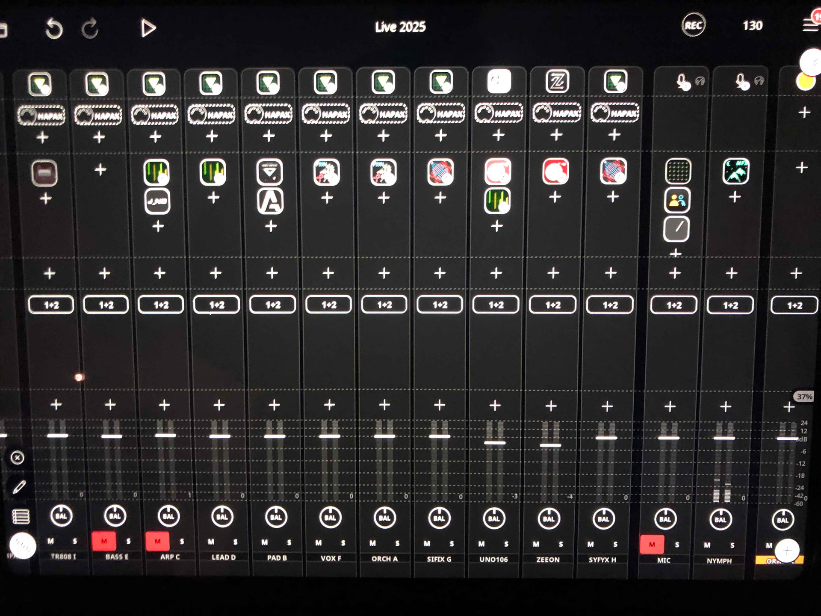Image resolution: width=821 pixels, height=616 pixels.
Task: Unmute the ARP C channel
Action: pyautogui.click(x=157, y=541)
